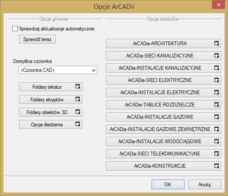Click the ArCADia-INSTALACJE GAZOWE ZEWNĘTRZNE options icon

coord(217,129)
